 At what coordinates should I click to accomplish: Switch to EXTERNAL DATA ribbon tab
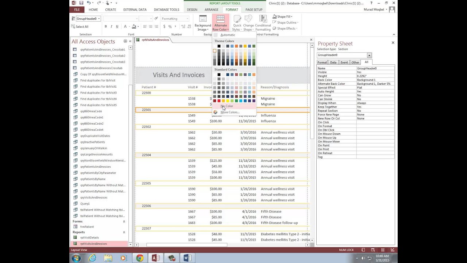click(x=135, y=9)
